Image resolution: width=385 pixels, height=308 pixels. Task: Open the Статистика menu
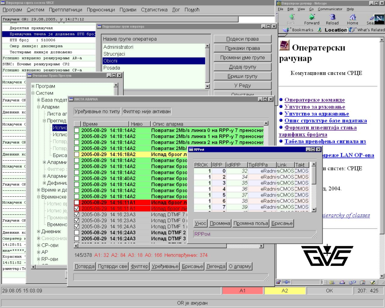click(154, 10)
